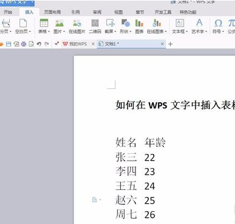Click the number 25
Viewport: 235px width, 224px height.
point(150,200)
